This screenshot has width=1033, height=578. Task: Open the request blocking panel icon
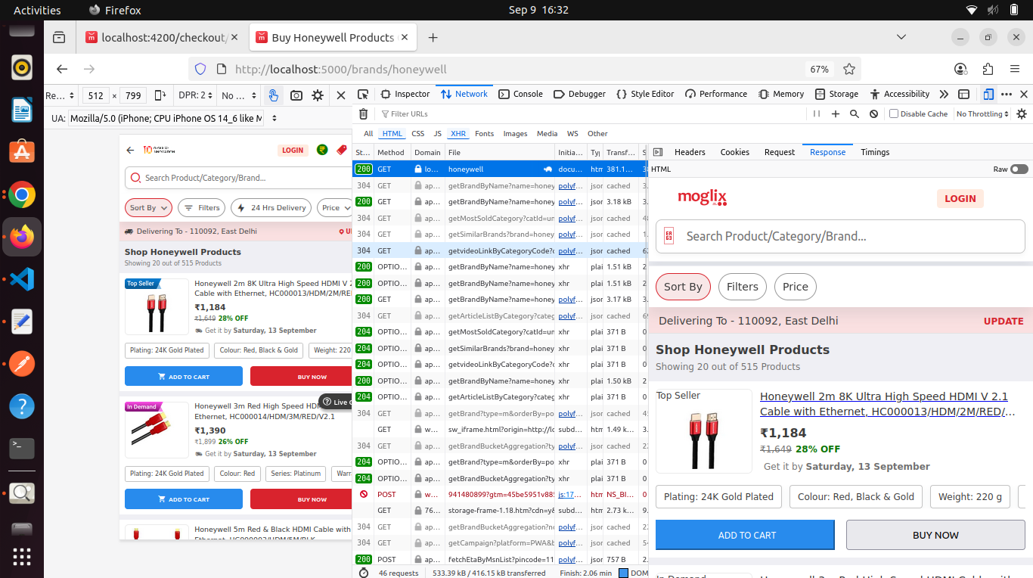click(x=873, y=114)
